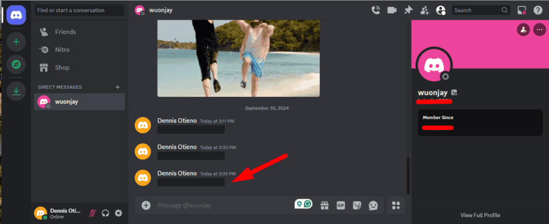This screenshot has width=549, height=224.
Task: Open the sticker picker
Action: tap(357, 205)
